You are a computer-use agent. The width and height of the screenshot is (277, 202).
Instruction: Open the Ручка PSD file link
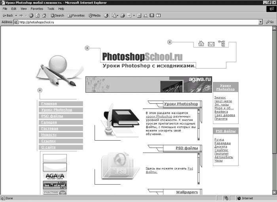coord(219,139)
